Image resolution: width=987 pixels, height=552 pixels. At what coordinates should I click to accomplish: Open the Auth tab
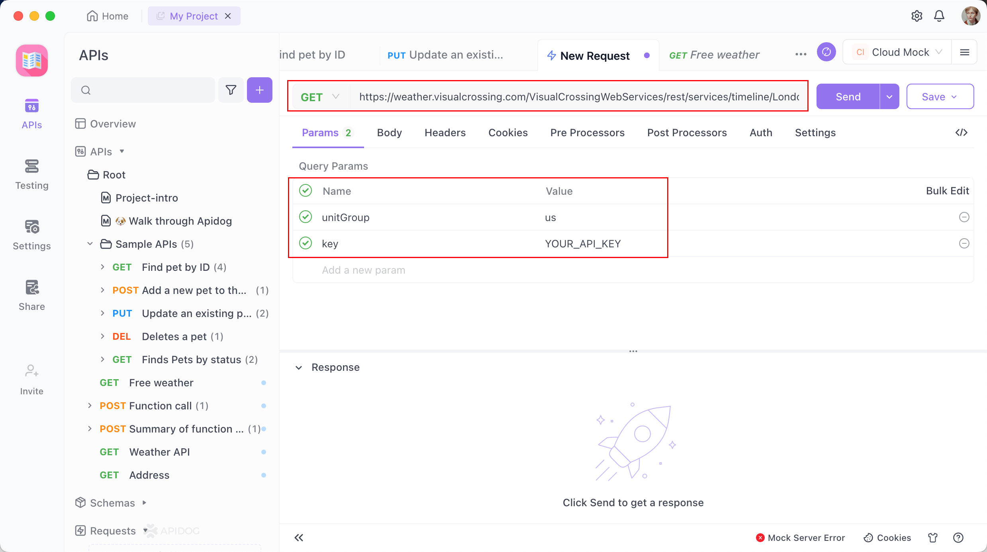click(x=761, y=133)
